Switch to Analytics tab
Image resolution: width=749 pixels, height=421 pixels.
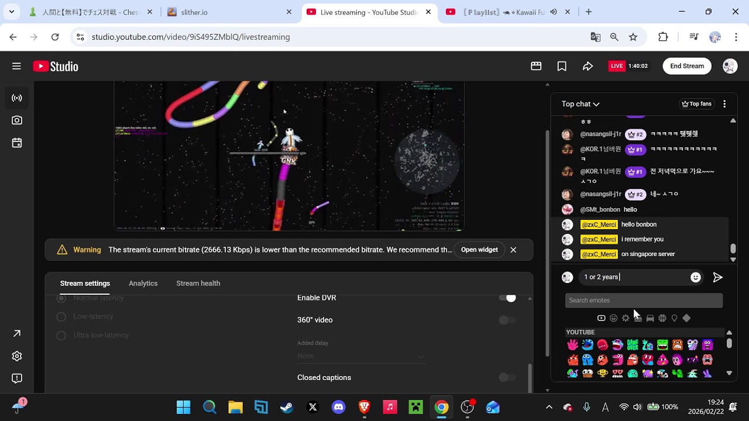pyautogui.click(x=143, y=284)
